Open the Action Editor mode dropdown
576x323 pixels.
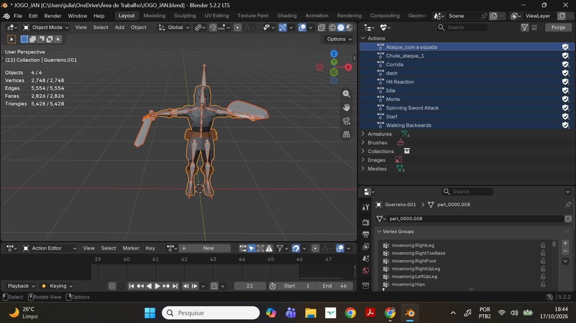click(50, 248)
